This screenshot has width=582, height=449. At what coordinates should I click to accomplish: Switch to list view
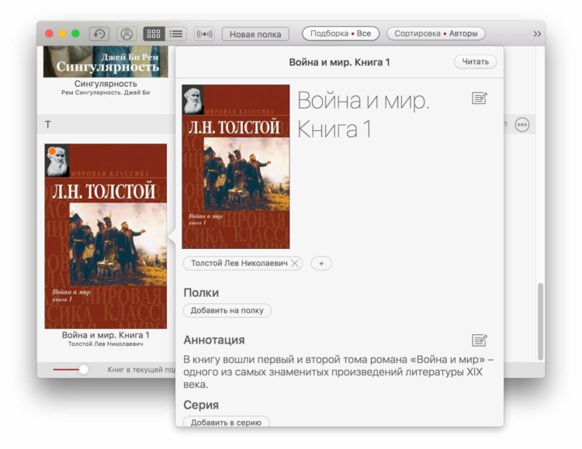[176, 34]
